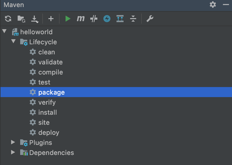Reload all Maven projects
The height and width of the screenshot is (165, 232).
pyautogui.click(x=8, y=19)
